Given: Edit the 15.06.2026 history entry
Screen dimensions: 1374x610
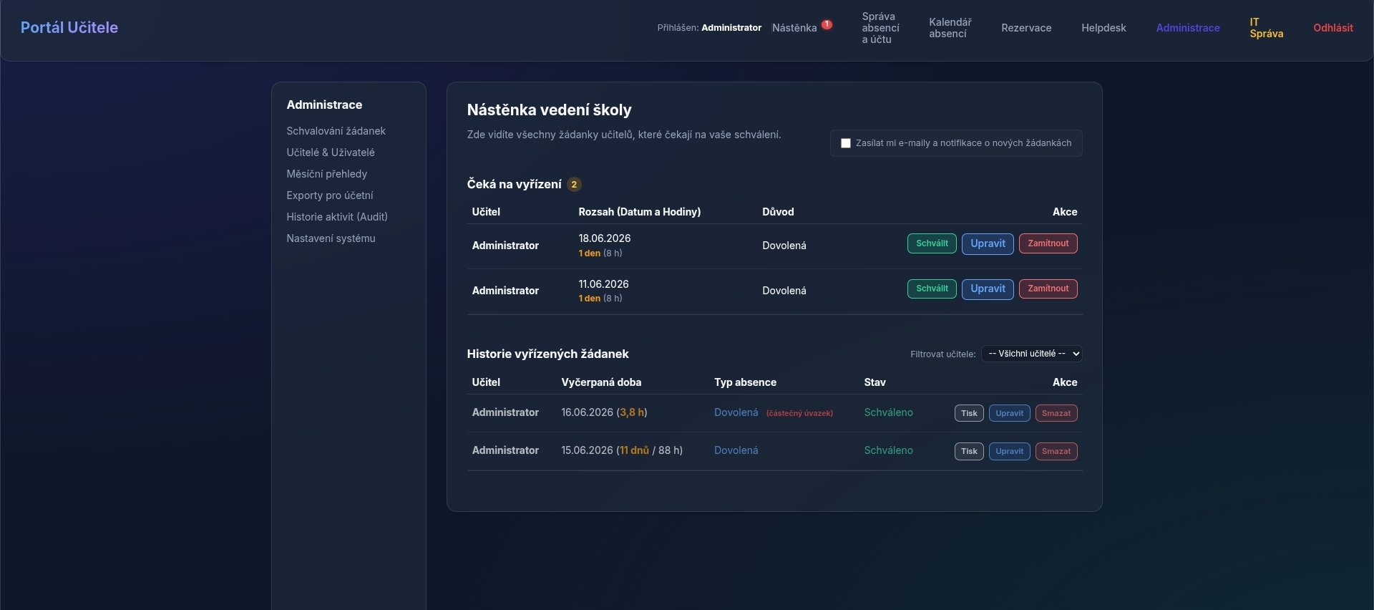Looking at the screenshot, I should pos(1009,452).
